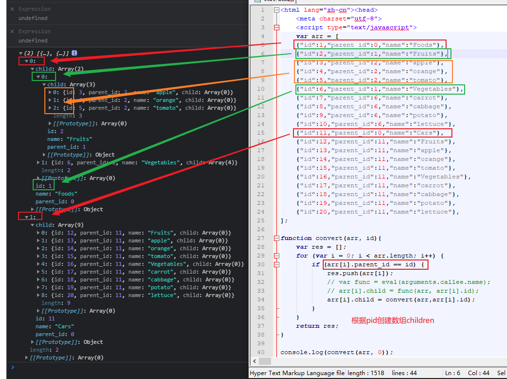
Task: Expand [[Prototype]]: Object below parent_id: 1
Action: [x=44, y=155]
